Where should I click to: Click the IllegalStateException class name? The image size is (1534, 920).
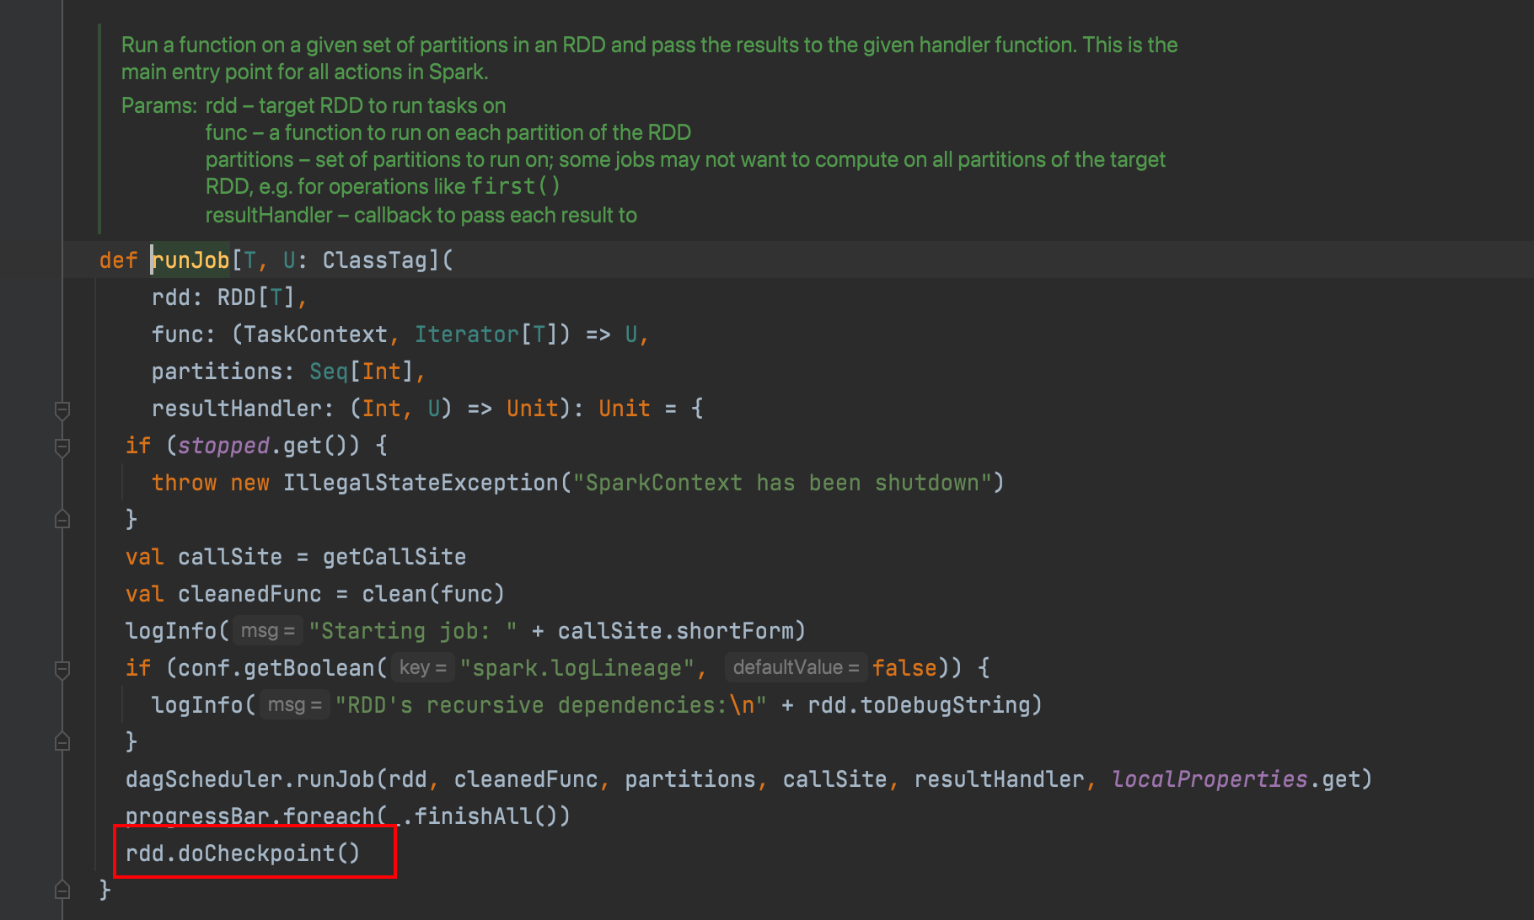421,483
